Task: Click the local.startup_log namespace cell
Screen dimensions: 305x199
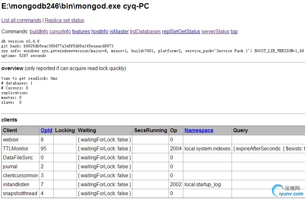Action: (202, 185)
